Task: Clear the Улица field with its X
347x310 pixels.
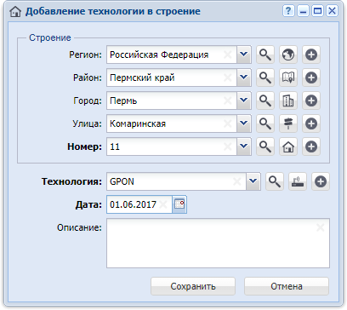Action: click(x=228, y=123)
